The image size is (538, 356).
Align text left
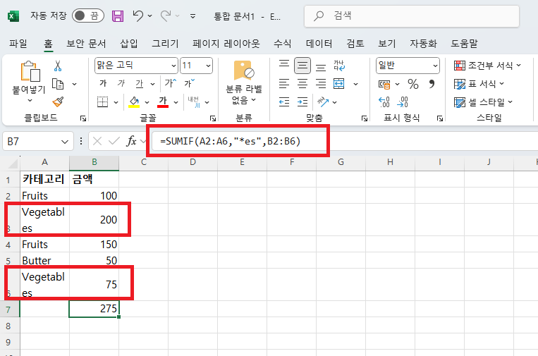click(284, 84)
